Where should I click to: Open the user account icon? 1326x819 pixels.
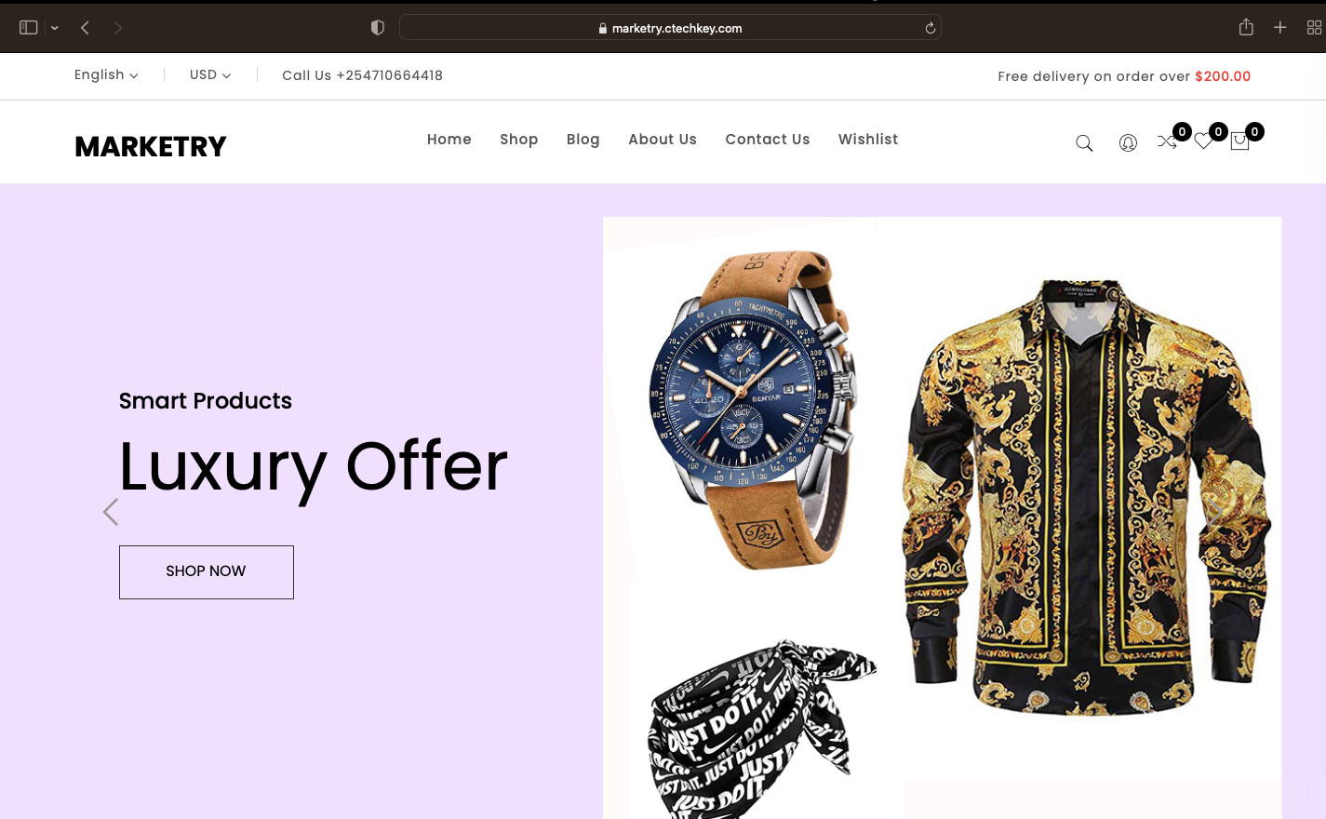point(1128,143)
